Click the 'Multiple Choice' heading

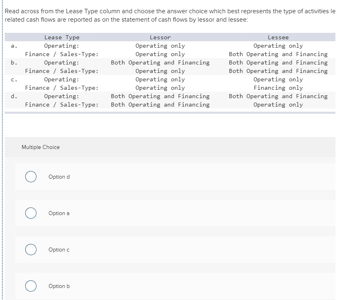point(40,147)
